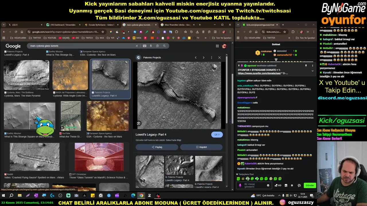Viewport: 367px width, 206px height.
Task: Reload the Kick chat window
Action: pos(250,32)
